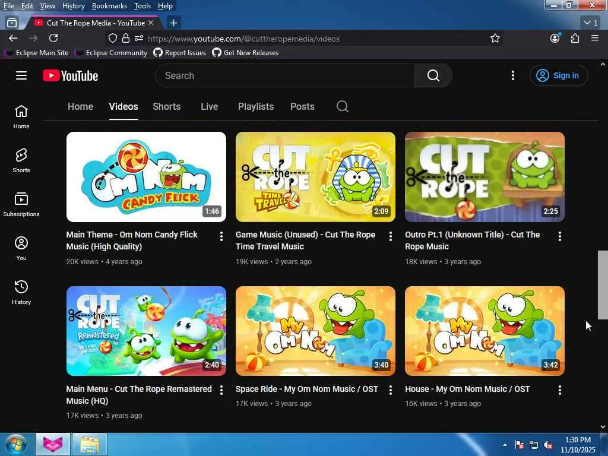The image size is (608, 456).
Task: Open the Bookmarks menu
Action: click(109, 6)
